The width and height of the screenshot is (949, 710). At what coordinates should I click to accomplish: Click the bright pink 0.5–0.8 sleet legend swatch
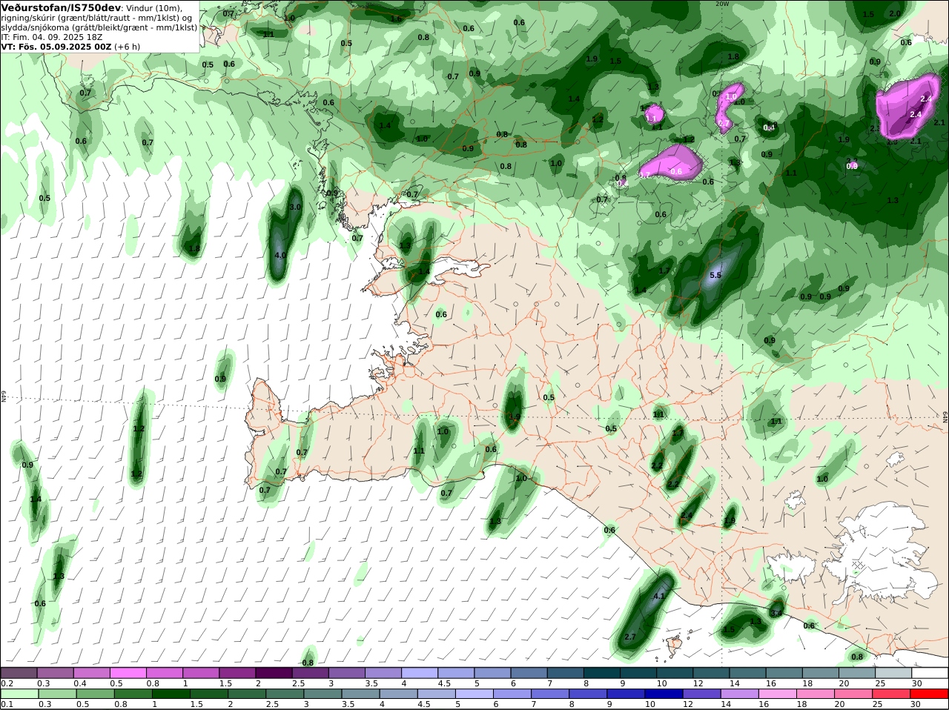128,673
